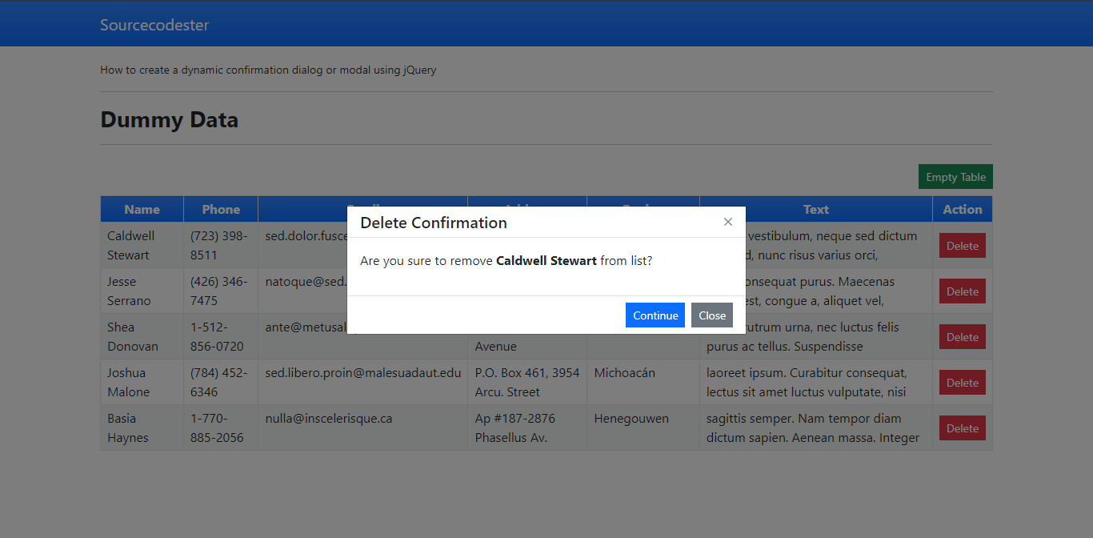Select the Text column header
Viewport: 1093px width, 538px height.
pos(815,209)
